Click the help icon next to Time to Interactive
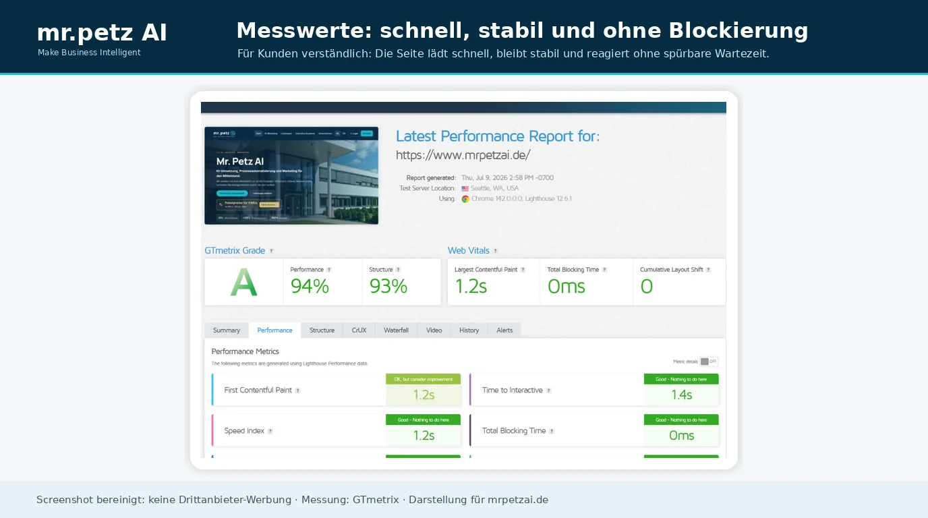This screenshot has width=928, height=518. tap(548, 391)
